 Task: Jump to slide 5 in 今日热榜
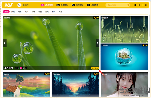(x=26, y=68)
